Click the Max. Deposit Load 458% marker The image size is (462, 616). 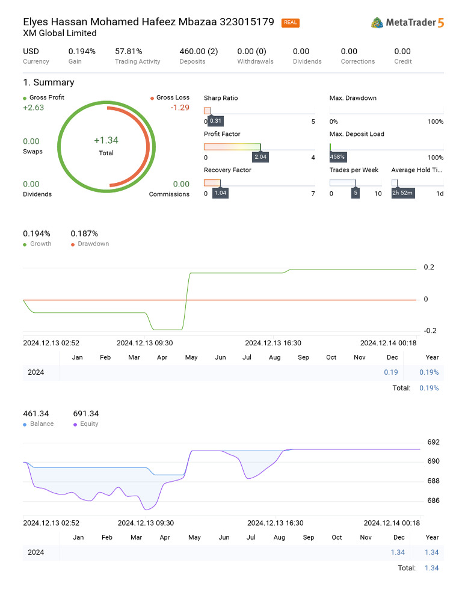click(337, 157)
